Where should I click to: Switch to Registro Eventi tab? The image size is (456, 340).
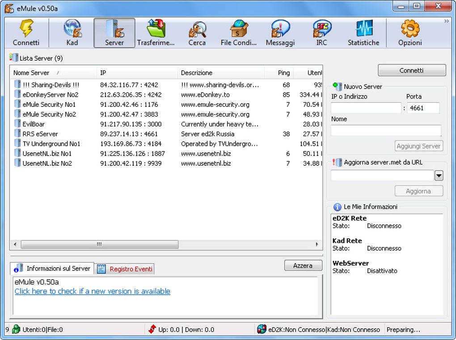[x=124, y=269]
